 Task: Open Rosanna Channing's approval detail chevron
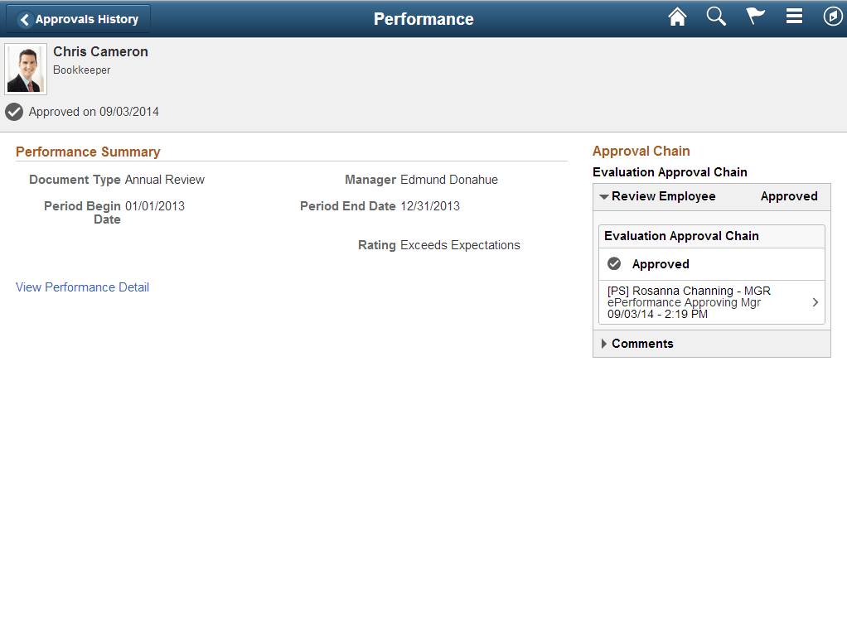click(815, 302)
